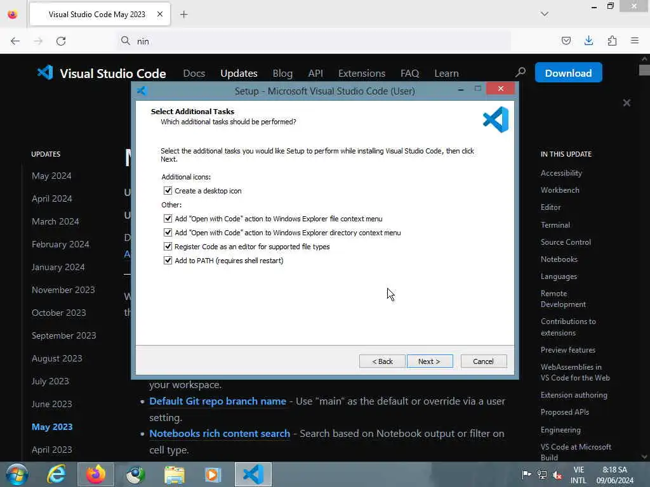650x487 pixels.
Task: Open Default Git repo branch name link
Action: pos(218,401)
